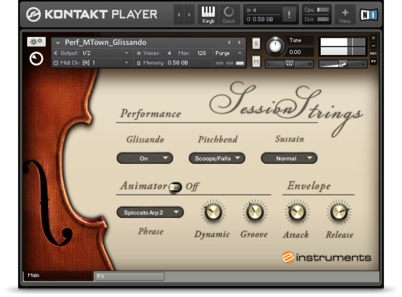Click the exclamation panic button
Screen dimensions: 402x297
[x=289, y=15]
